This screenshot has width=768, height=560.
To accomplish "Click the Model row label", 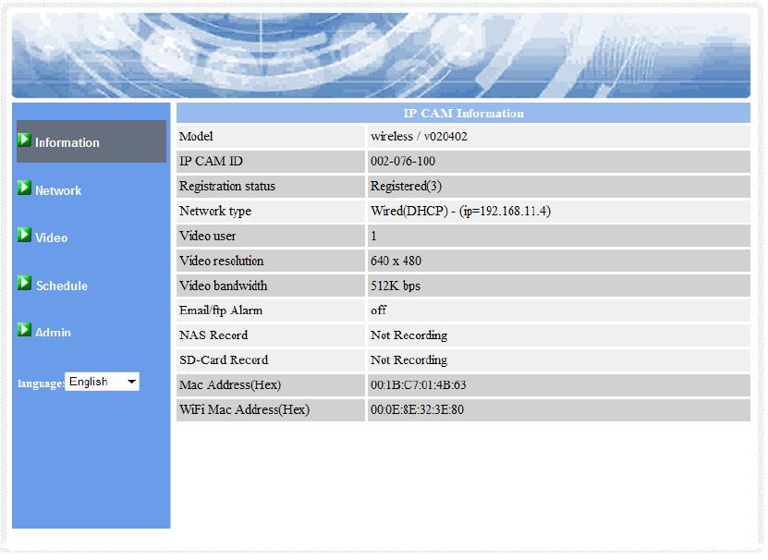I will click(196, 136).
